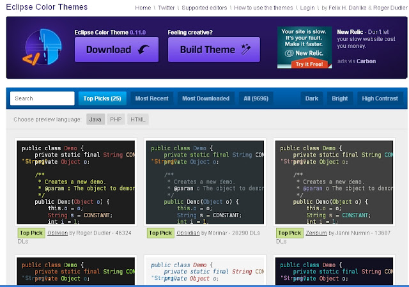This screenshot has height=287, width=409.
Task: Filter themes by Dark
Action: (x=312, y=98)
